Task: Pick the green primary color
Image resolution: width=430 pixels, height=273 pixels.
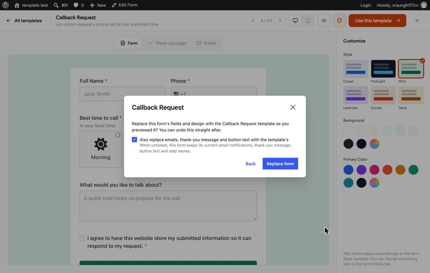Action: (413, 170)
